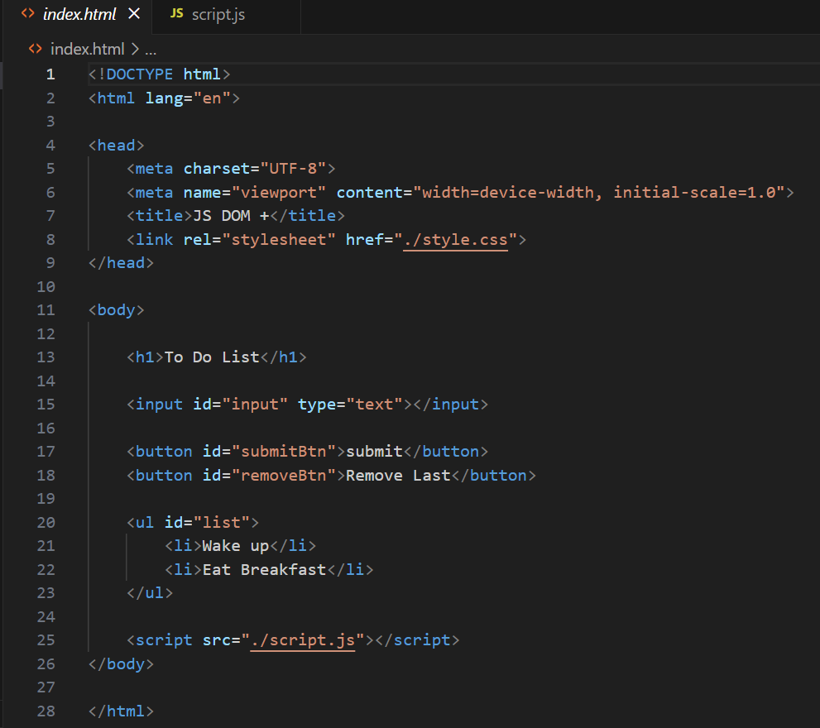Click the "stylesheet" rel value
820x728 pixels.
point(279,240)
